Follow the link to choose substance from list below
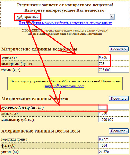This screenshot has height=155, width=130. (65, 23)
